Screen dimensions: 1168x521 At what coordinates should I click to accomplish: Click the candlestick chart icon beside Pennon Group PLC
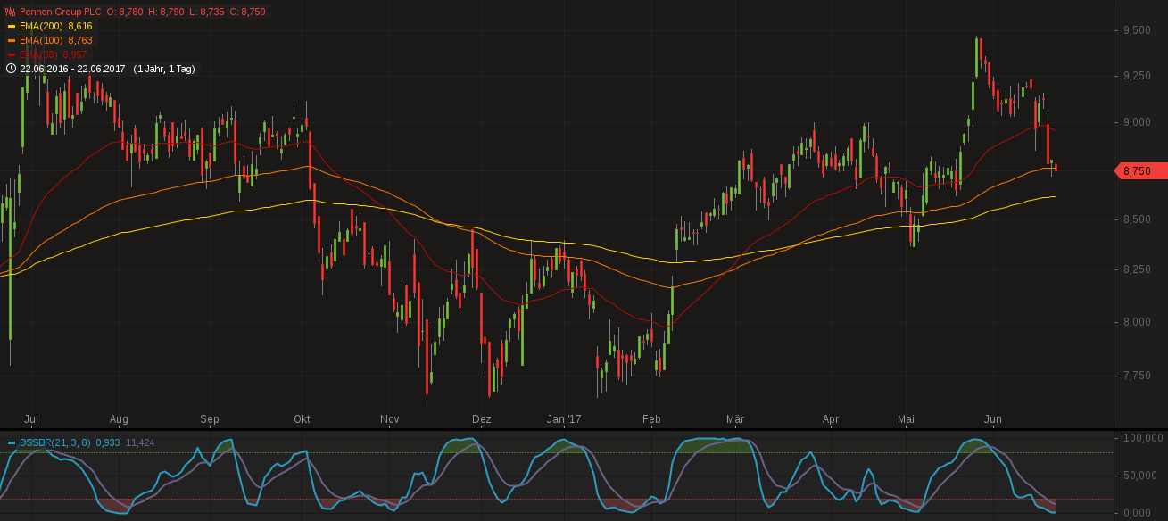pos(10,12)
